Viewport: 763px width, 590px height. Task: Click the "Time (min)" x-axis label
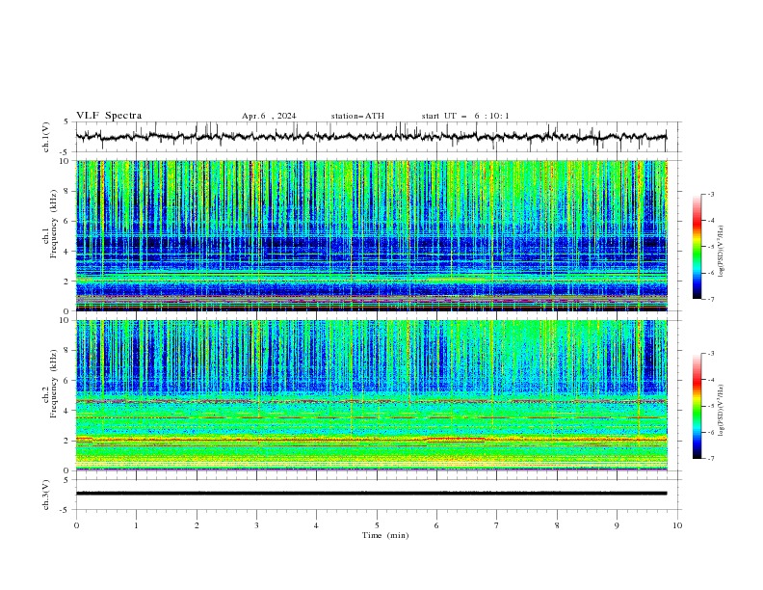click(x=385, y=535)
